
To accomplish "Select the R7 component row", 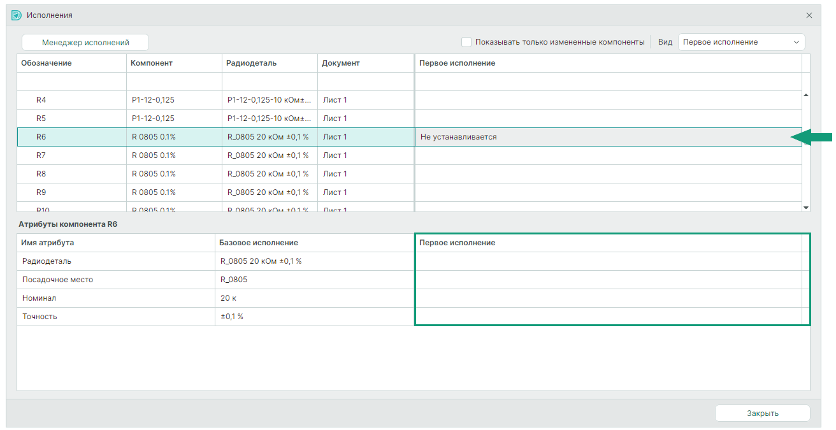I will pos(216,155).
